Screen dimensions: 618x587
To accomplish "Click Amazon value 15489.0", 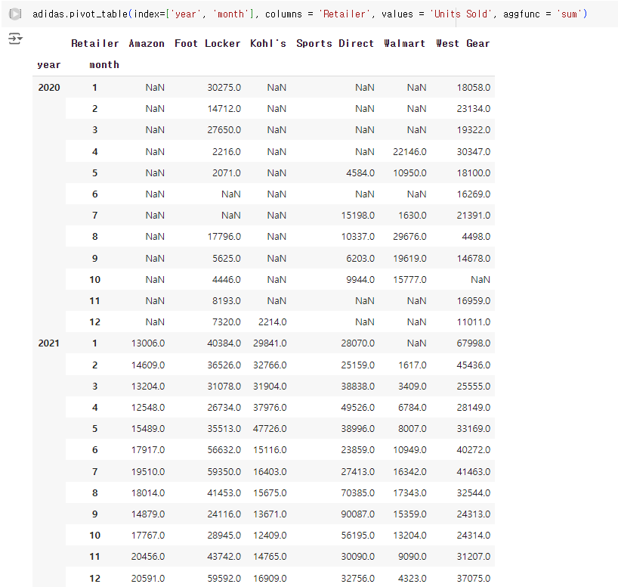I will point(148,429).
